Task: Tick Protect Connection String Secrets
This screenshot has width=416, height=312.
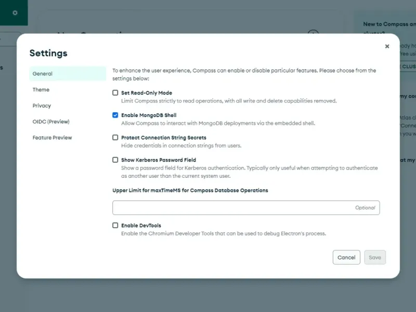Action: [115, 138]
